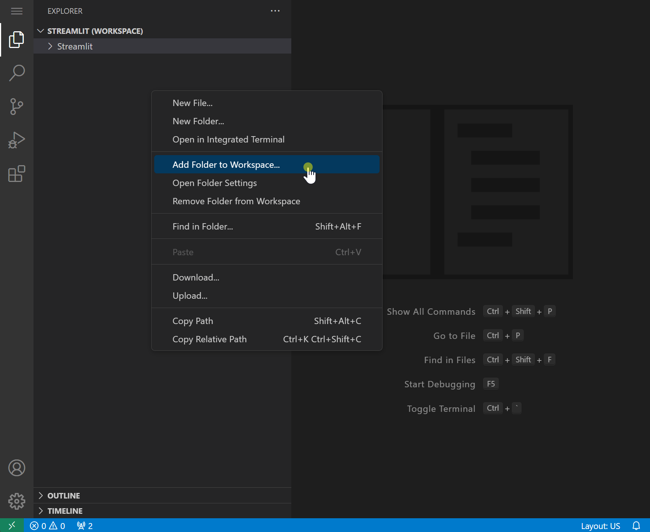Select Add Folder to Workspace...
650x532 pixels.
(267, 164)
